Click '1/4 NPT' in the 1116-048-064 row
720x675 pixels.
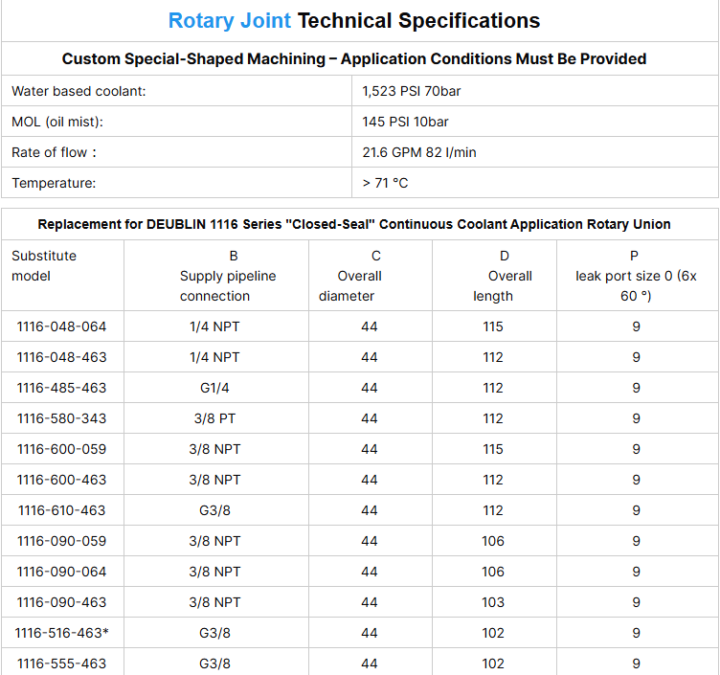(214, 326)
